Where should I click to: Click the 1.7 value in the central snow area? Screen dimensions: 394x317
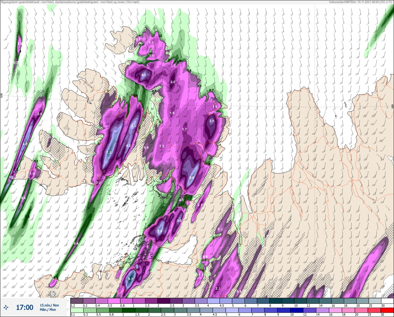tap(184, 129)
